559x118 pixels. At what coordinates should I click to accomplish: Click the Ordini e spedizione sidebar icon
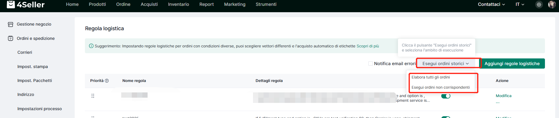pos(11,38)
